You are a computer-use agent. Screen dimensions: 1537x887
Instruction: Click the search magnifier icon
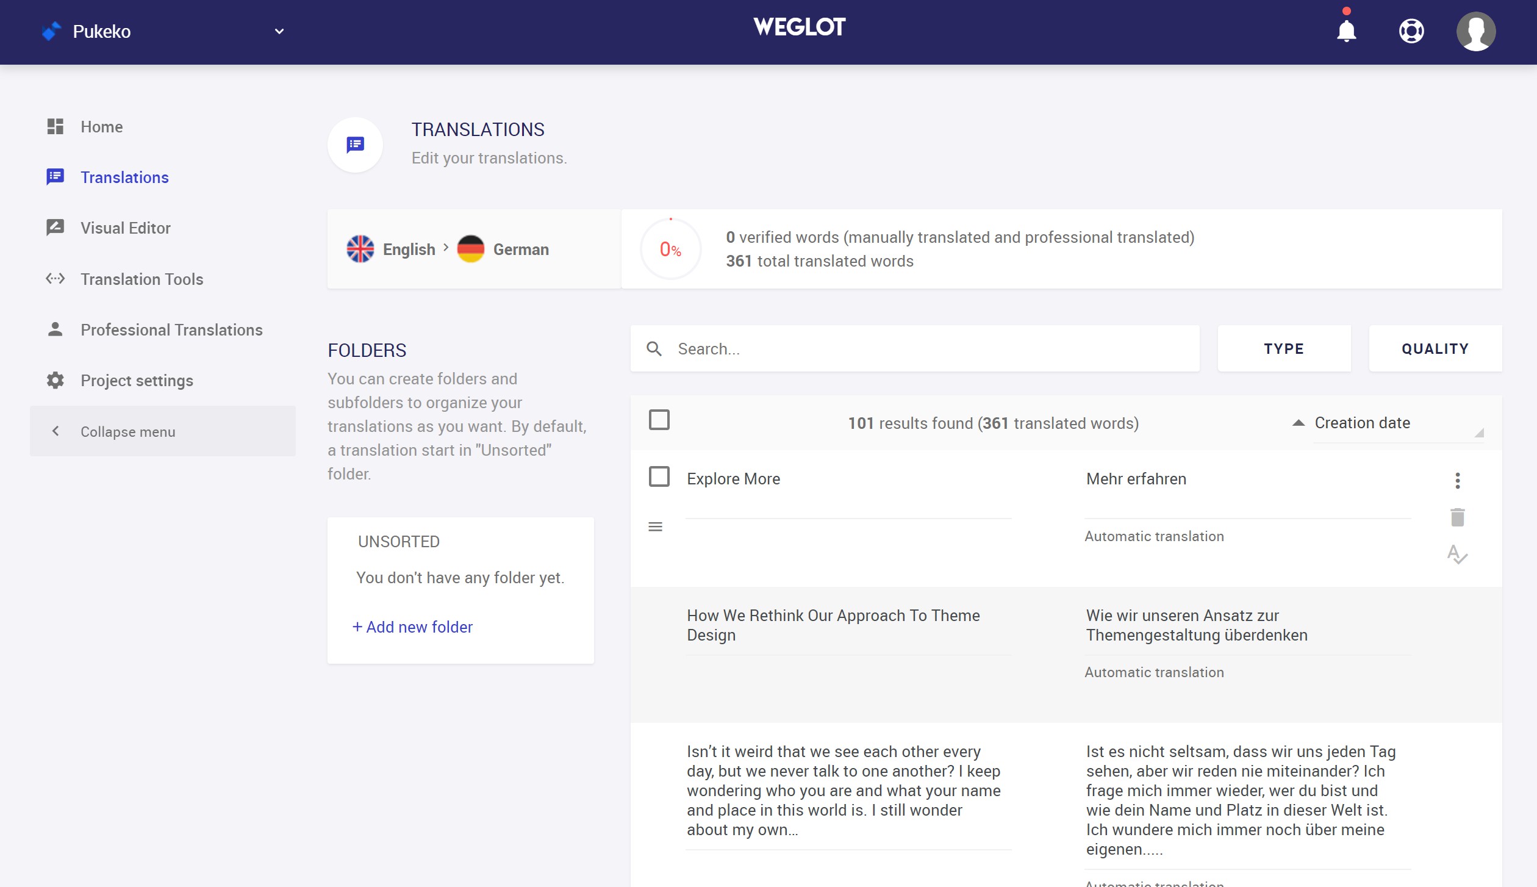tap(654, 349)
